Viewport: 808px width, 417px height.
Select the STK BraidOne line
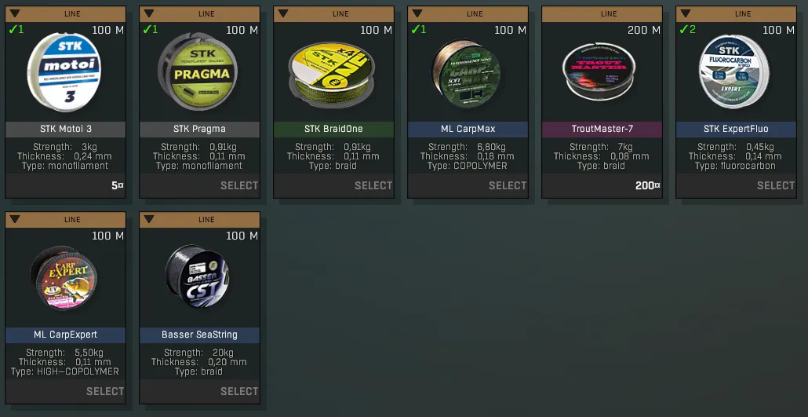373,185
